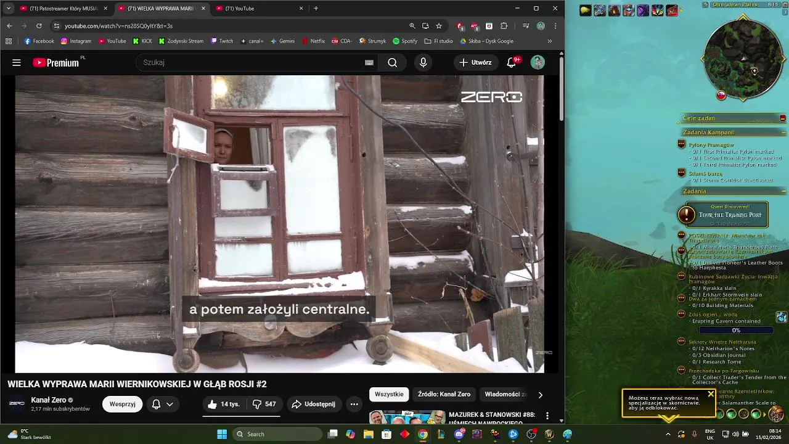The image size is (789, 444).
Task: Open File Explorer from the taskbar
Action: [x=369, y=434]
